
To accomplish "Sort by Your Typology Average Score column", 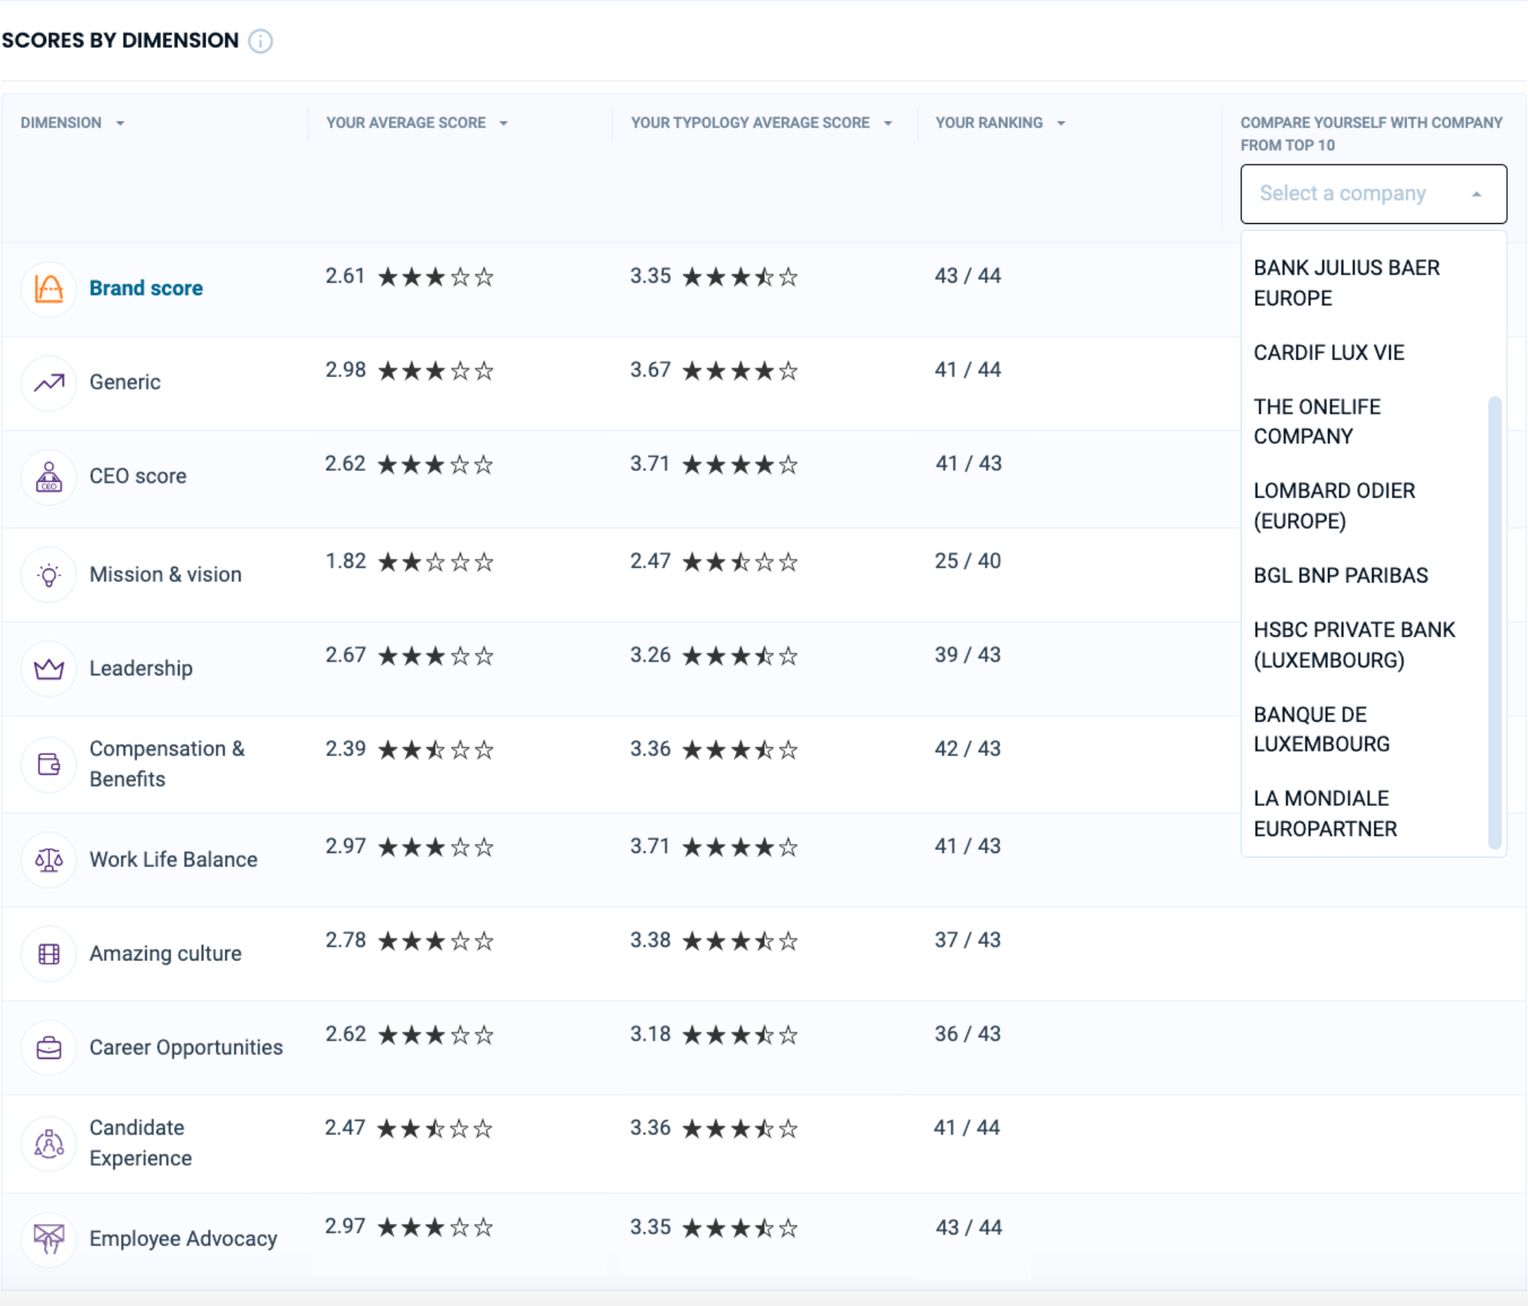I will [888, 123].
